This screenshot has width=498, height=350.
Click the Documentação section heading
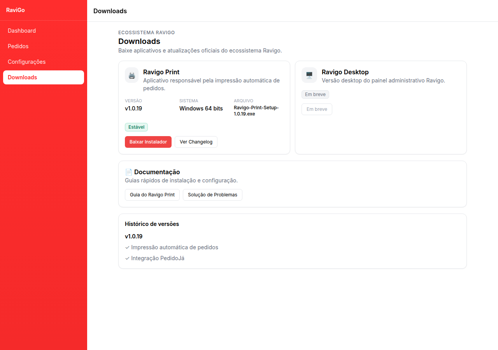(x=157, y=172)
